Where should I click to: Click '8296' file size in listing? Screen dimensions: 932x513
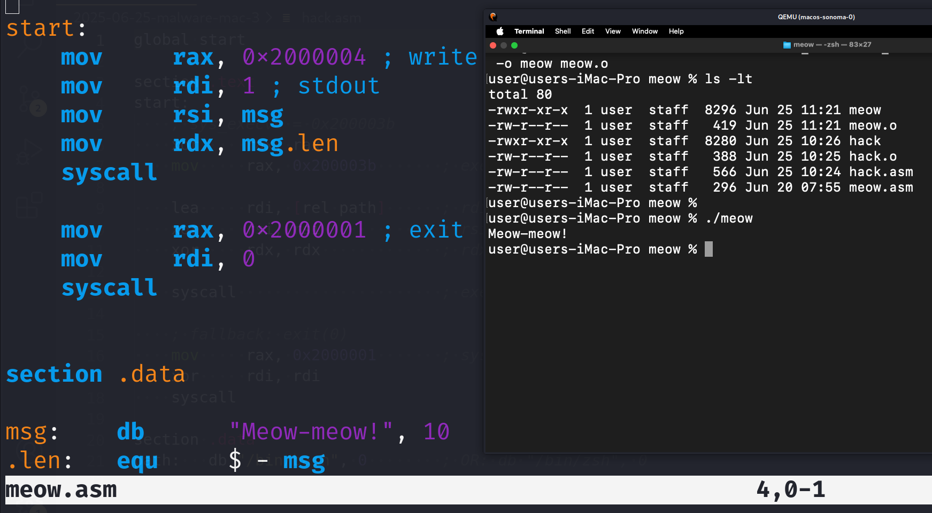[x=720, y=110]
